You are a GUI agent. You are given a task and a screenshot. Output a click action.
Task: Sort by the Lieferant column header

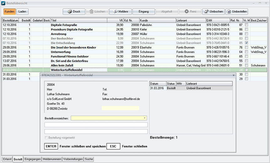pyautogui.click(x=190, y=20)
